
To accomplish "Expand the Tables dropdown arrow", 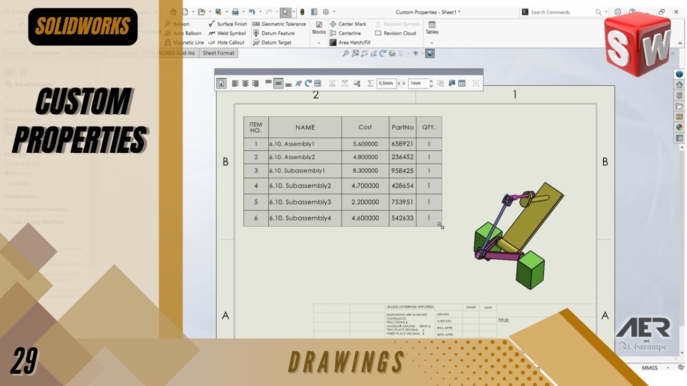I will click(432, 43).
